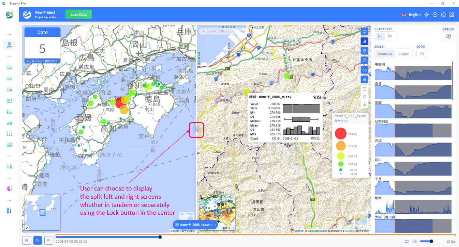
Task: Open the 内場 mini chart
Action: pyautogui.click(x=413, y=149)
